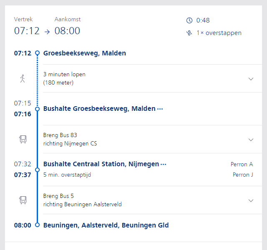The height and width of the screenshot is (250, 267).
Task: Select the Beuningen, Aalsterveld destination stop
Action: coord(106,225)
